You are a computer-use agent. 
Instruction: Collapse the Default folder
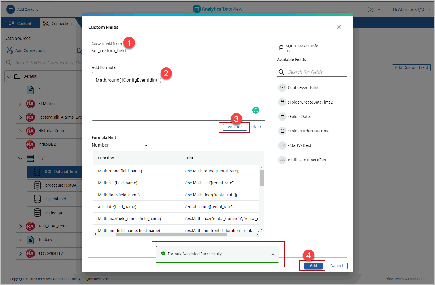(x=9, y=77)
